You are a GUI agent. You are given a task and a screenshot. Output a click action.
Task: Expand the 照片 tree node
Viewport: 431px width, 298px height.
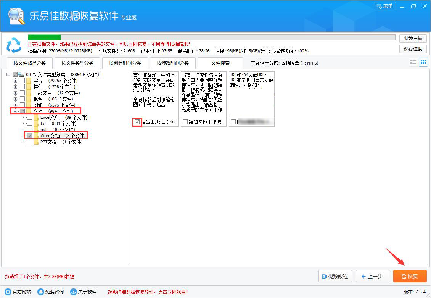(16, 81)
